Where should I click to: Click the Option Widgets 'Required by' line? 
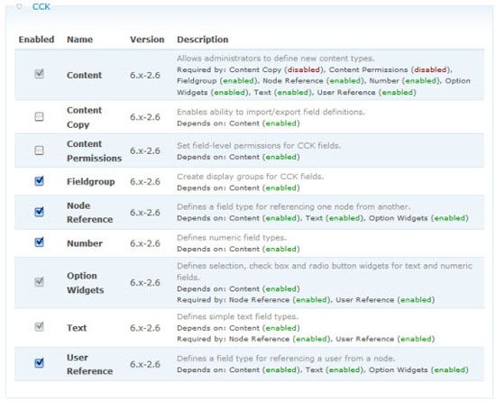click(306, 299)
